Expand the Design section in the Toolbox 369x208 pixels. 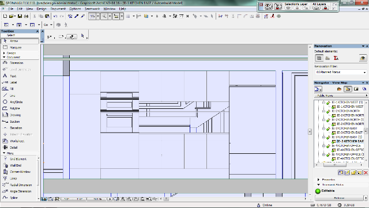(4, 53)
